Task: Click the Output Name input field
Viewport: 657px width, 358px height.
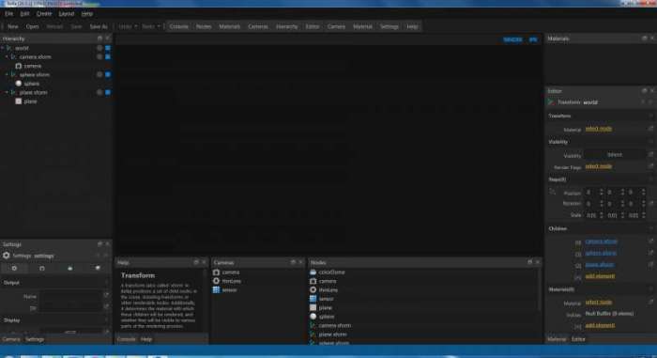Action: tap(70, 296)
